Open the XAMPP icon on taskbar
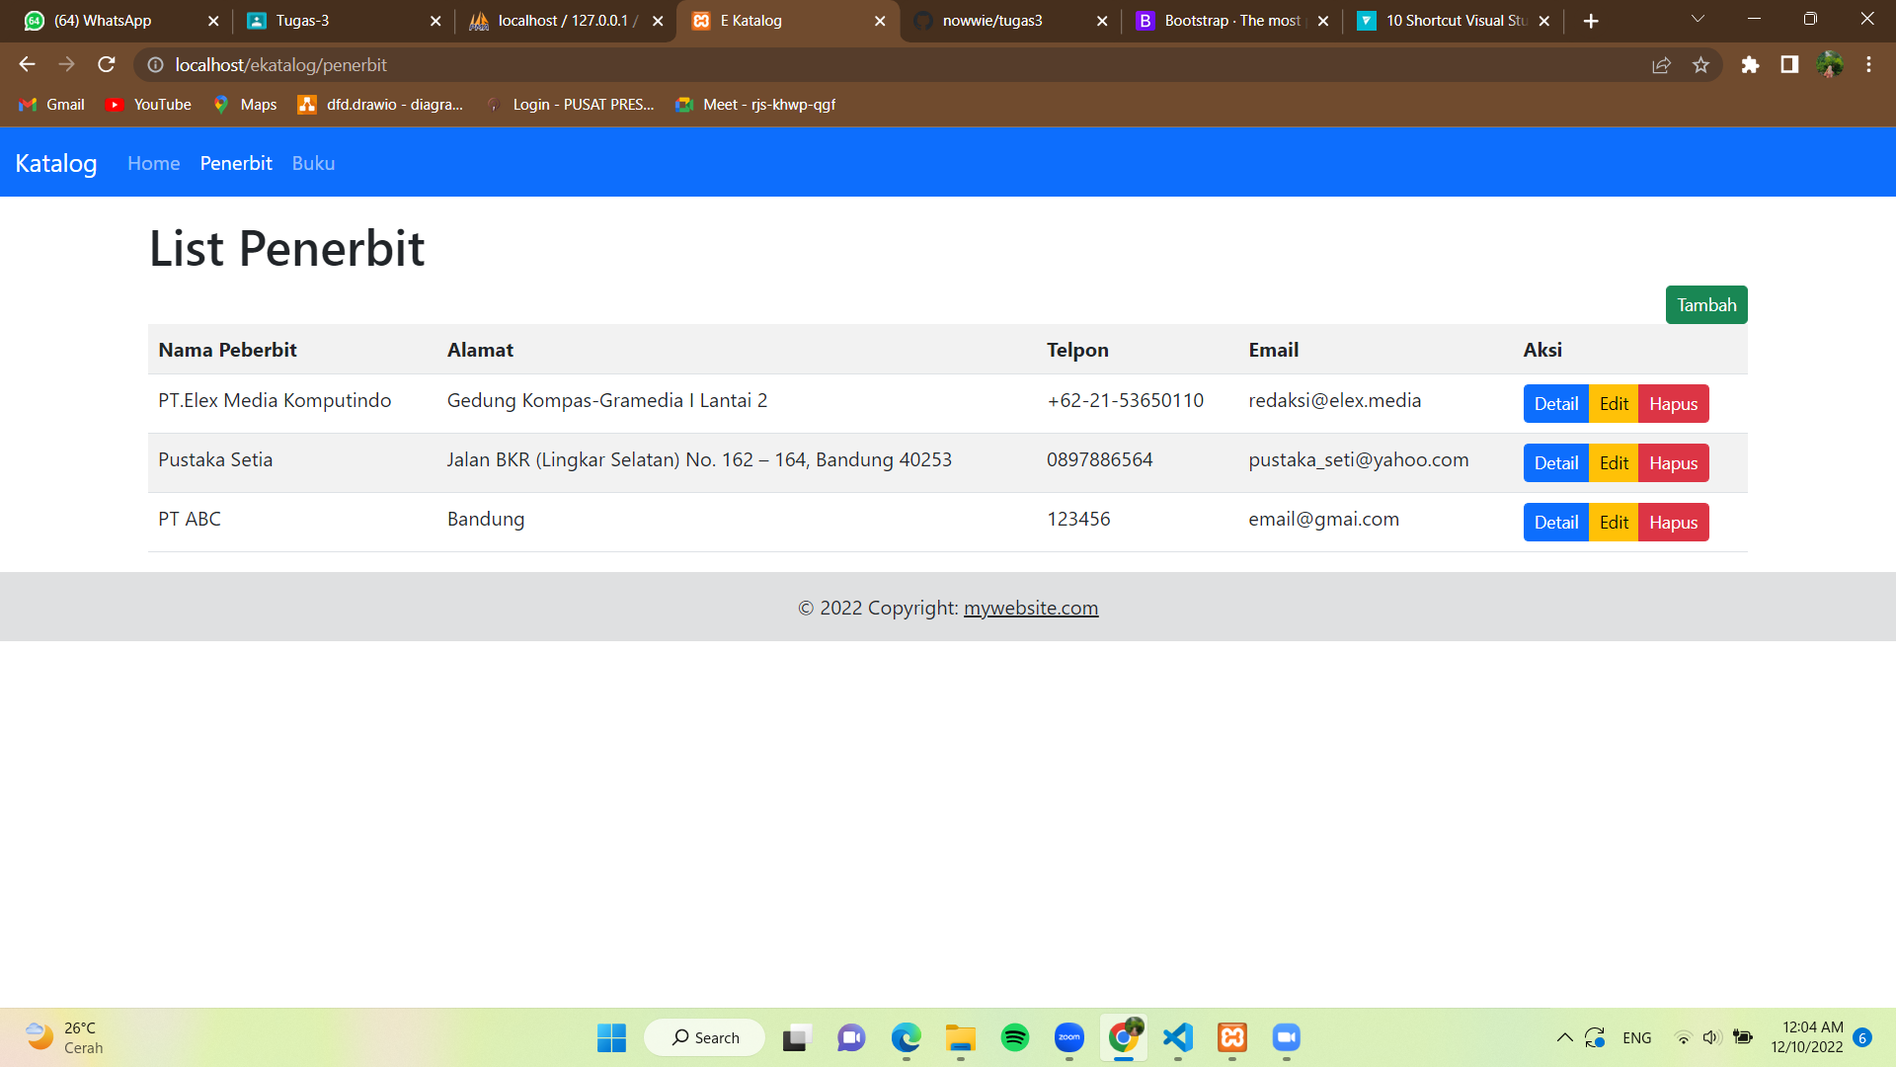1896x1067 pixels. 1231,1037
